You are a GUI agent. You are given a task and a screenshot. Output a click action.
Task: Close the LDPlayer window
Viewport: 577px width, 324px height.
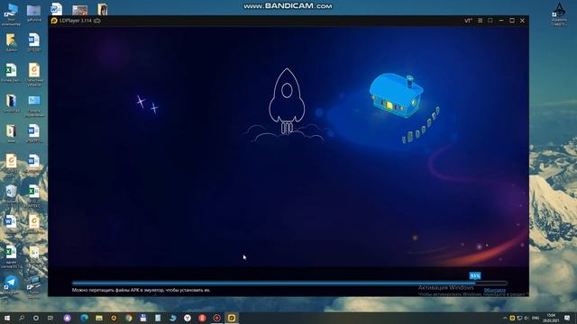click(522, 21)
